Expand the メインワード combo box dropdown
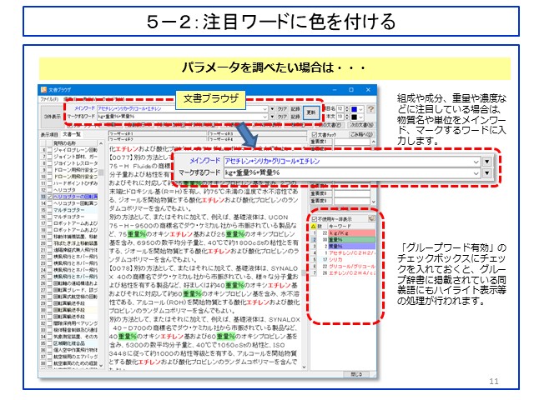The image size is (534, 400). pyautogui.click(x=476, y=162)
